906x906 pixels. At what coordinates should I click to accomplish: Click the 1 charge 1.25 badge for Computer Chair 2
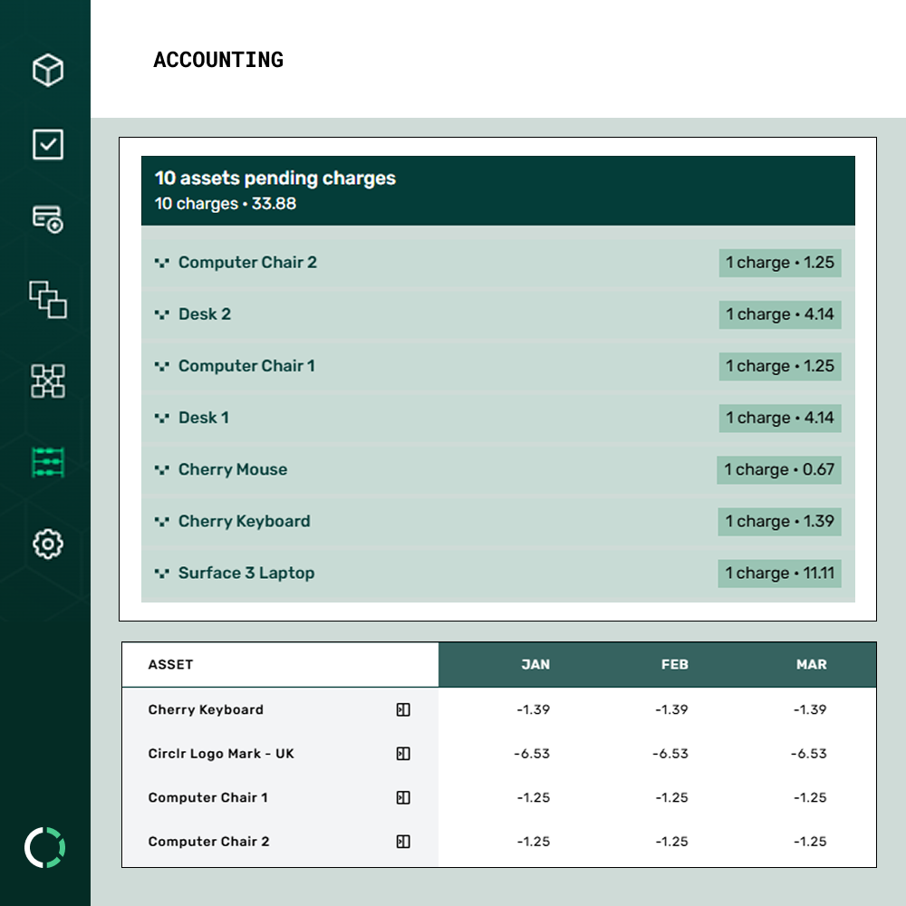(x=779, y=263)
